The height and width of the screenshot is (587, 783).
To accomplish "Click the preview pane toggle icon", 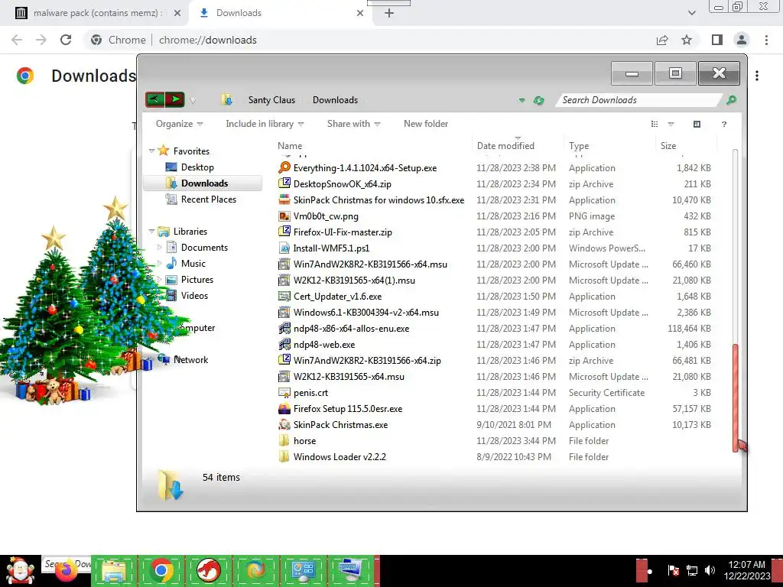I will click(x=697, y=124).
